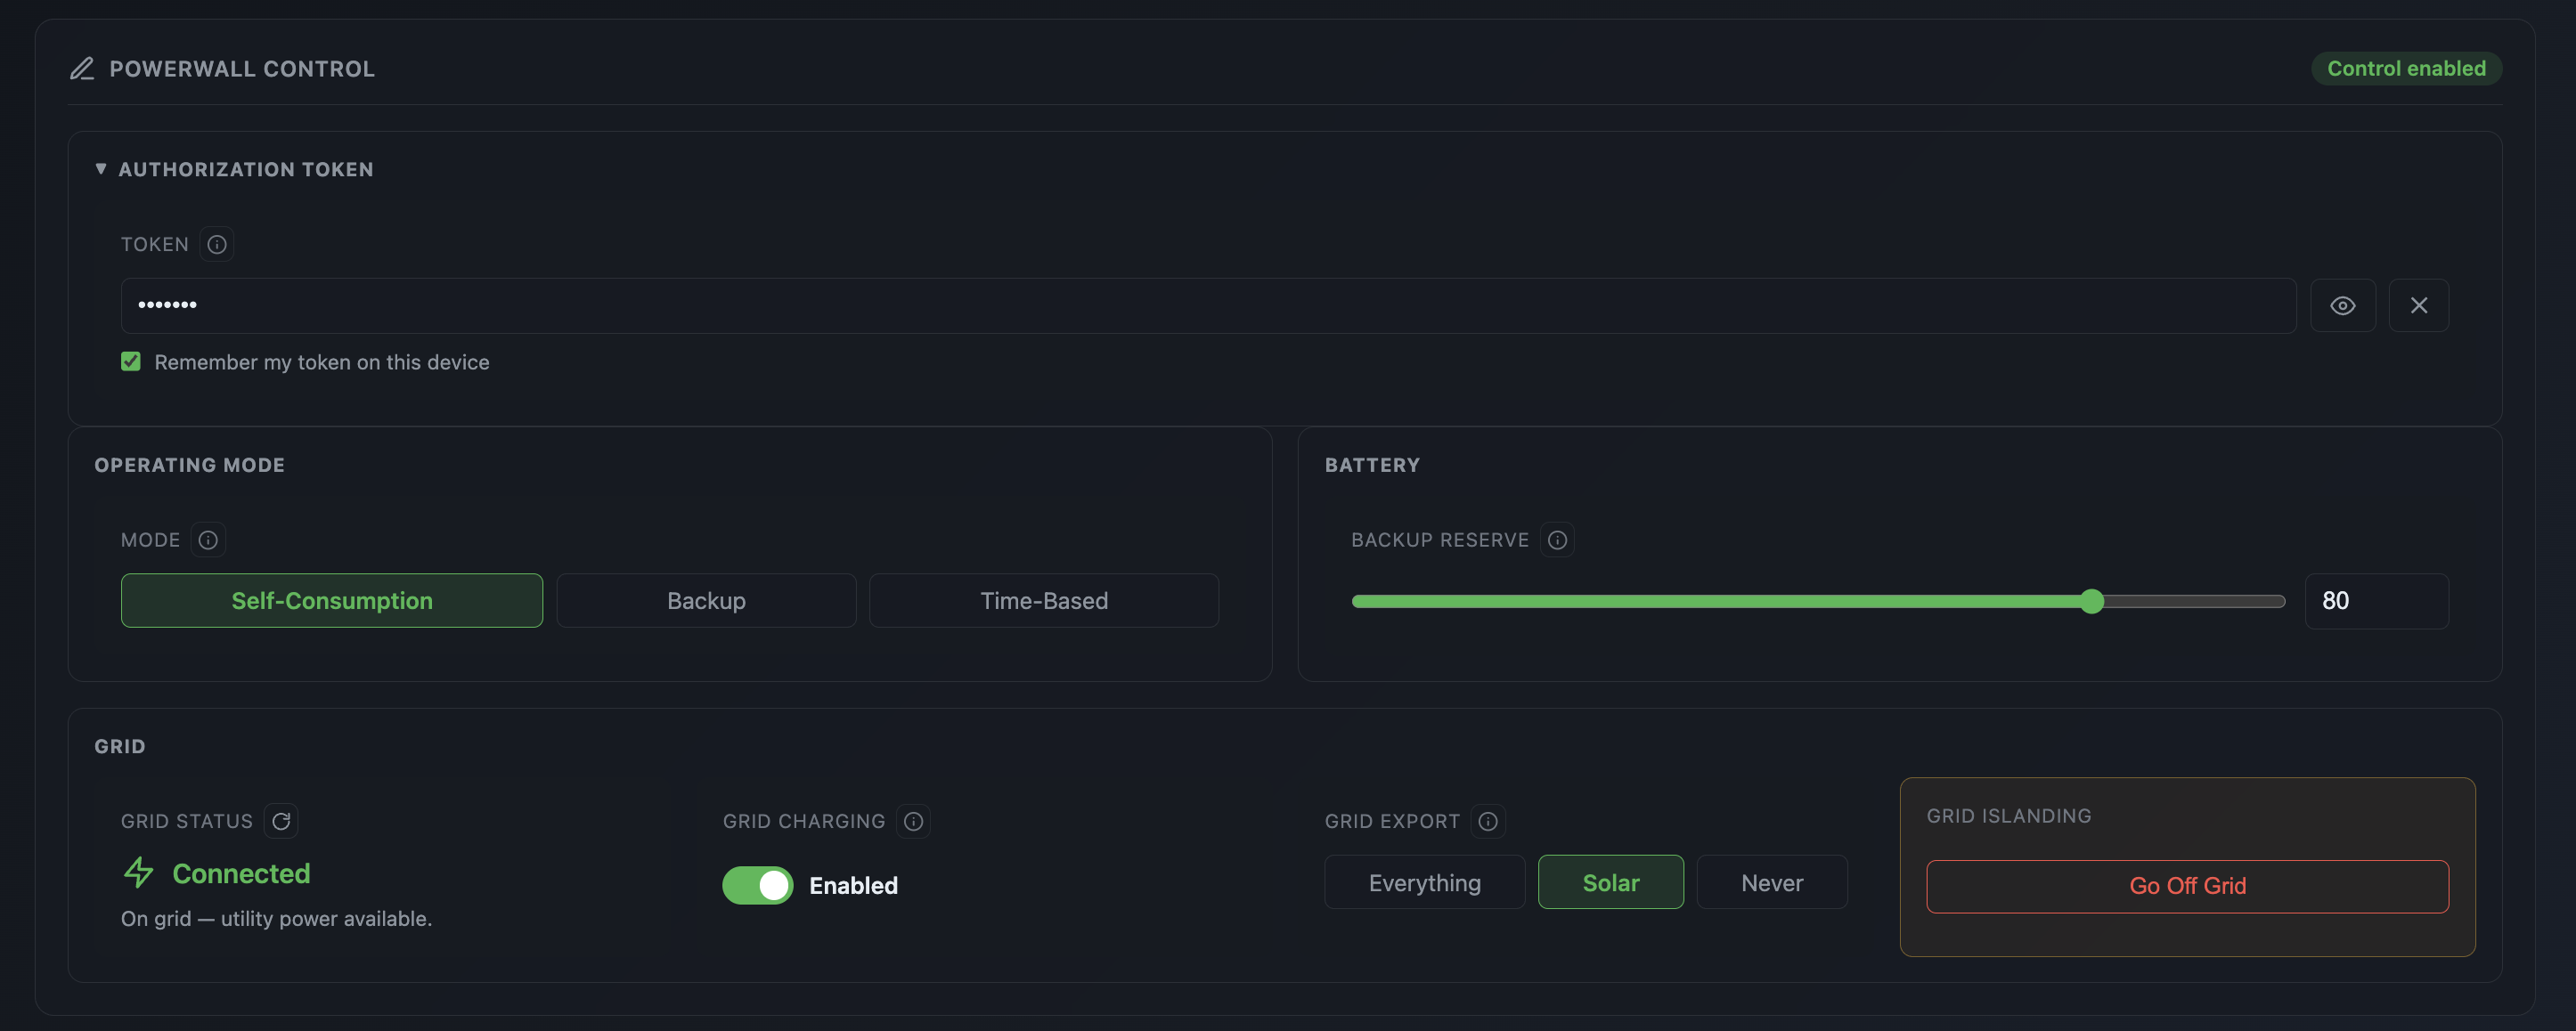The height and width of the screenshot is (1031, 2576).
Task: Select Backup operating mode
Action: coord(706,601)
